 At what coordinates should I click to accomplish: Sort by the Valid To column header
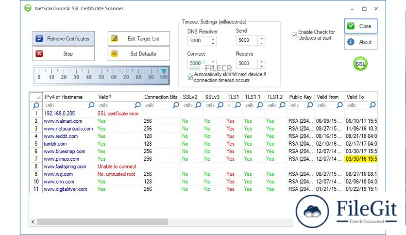pyautogui.click(x=361, y=97)
